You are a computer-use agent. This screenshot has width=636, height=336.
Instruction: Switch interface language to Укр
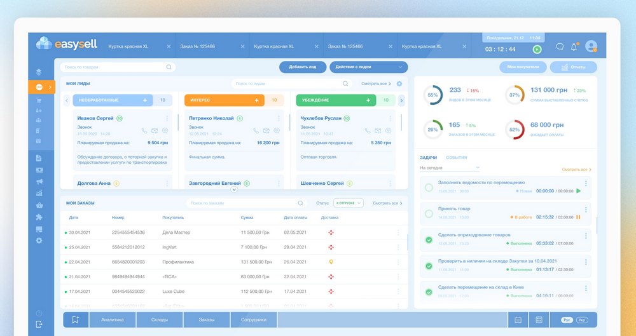tap(582, 319)
